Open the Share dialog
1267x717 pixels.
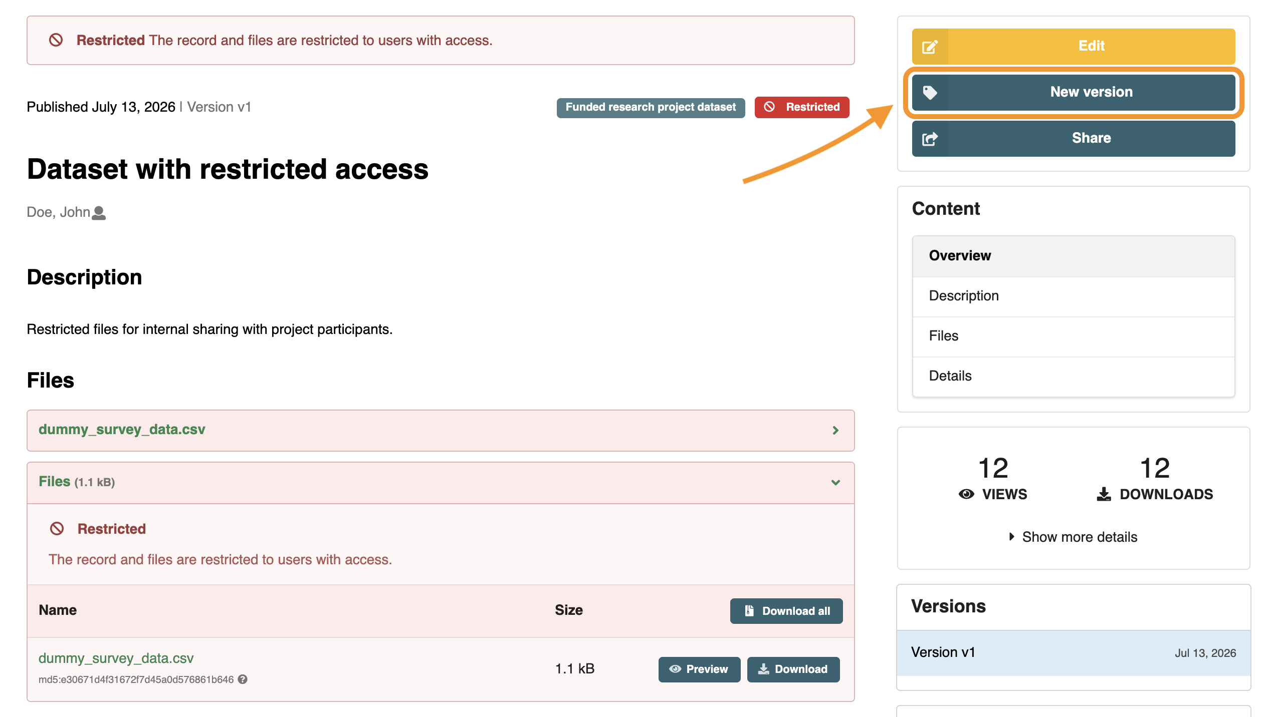(1074, 138)
